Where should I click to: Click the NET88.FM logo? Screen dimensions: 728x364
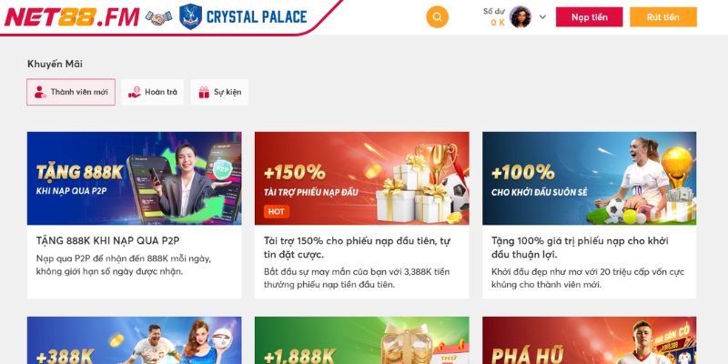tap(72, 17)
